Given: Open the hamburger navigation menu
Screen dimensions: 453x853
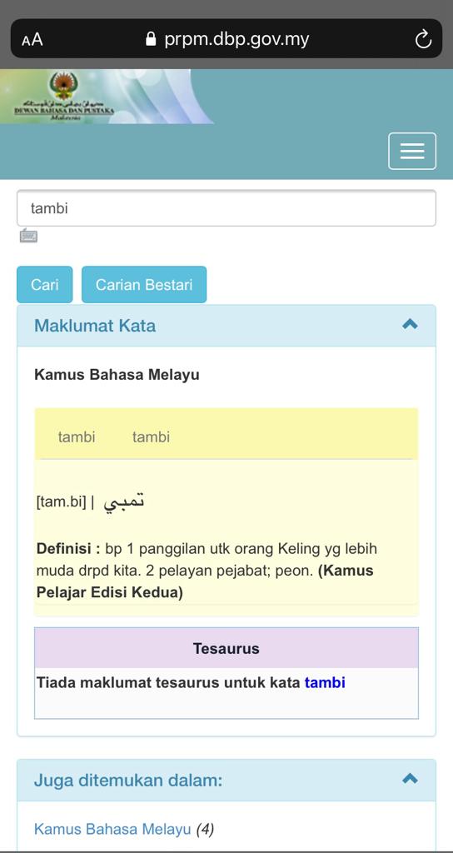Looking at the screenshot, I should [412, 151].
